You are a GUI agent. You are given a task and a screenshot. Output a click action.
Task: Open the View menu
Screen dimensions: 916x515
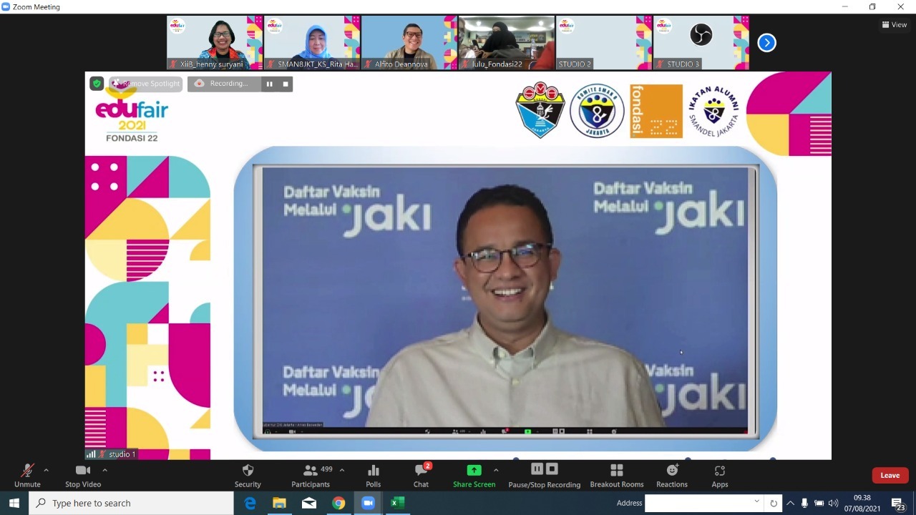pyautogui.click(x=893, y=24)
